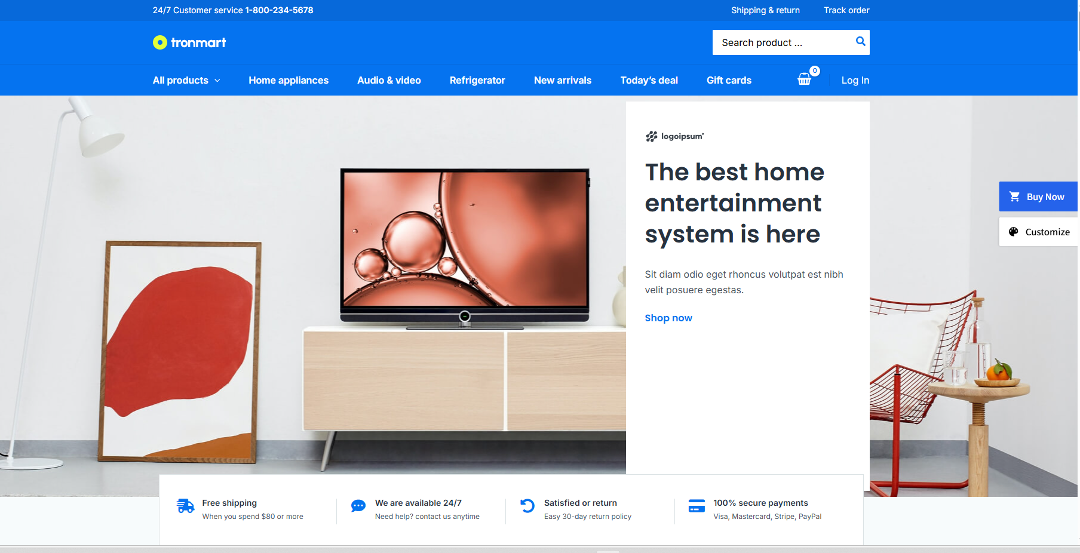Click '100% secure payments' text
1080x553 pixels.
[x=760, y=503]
